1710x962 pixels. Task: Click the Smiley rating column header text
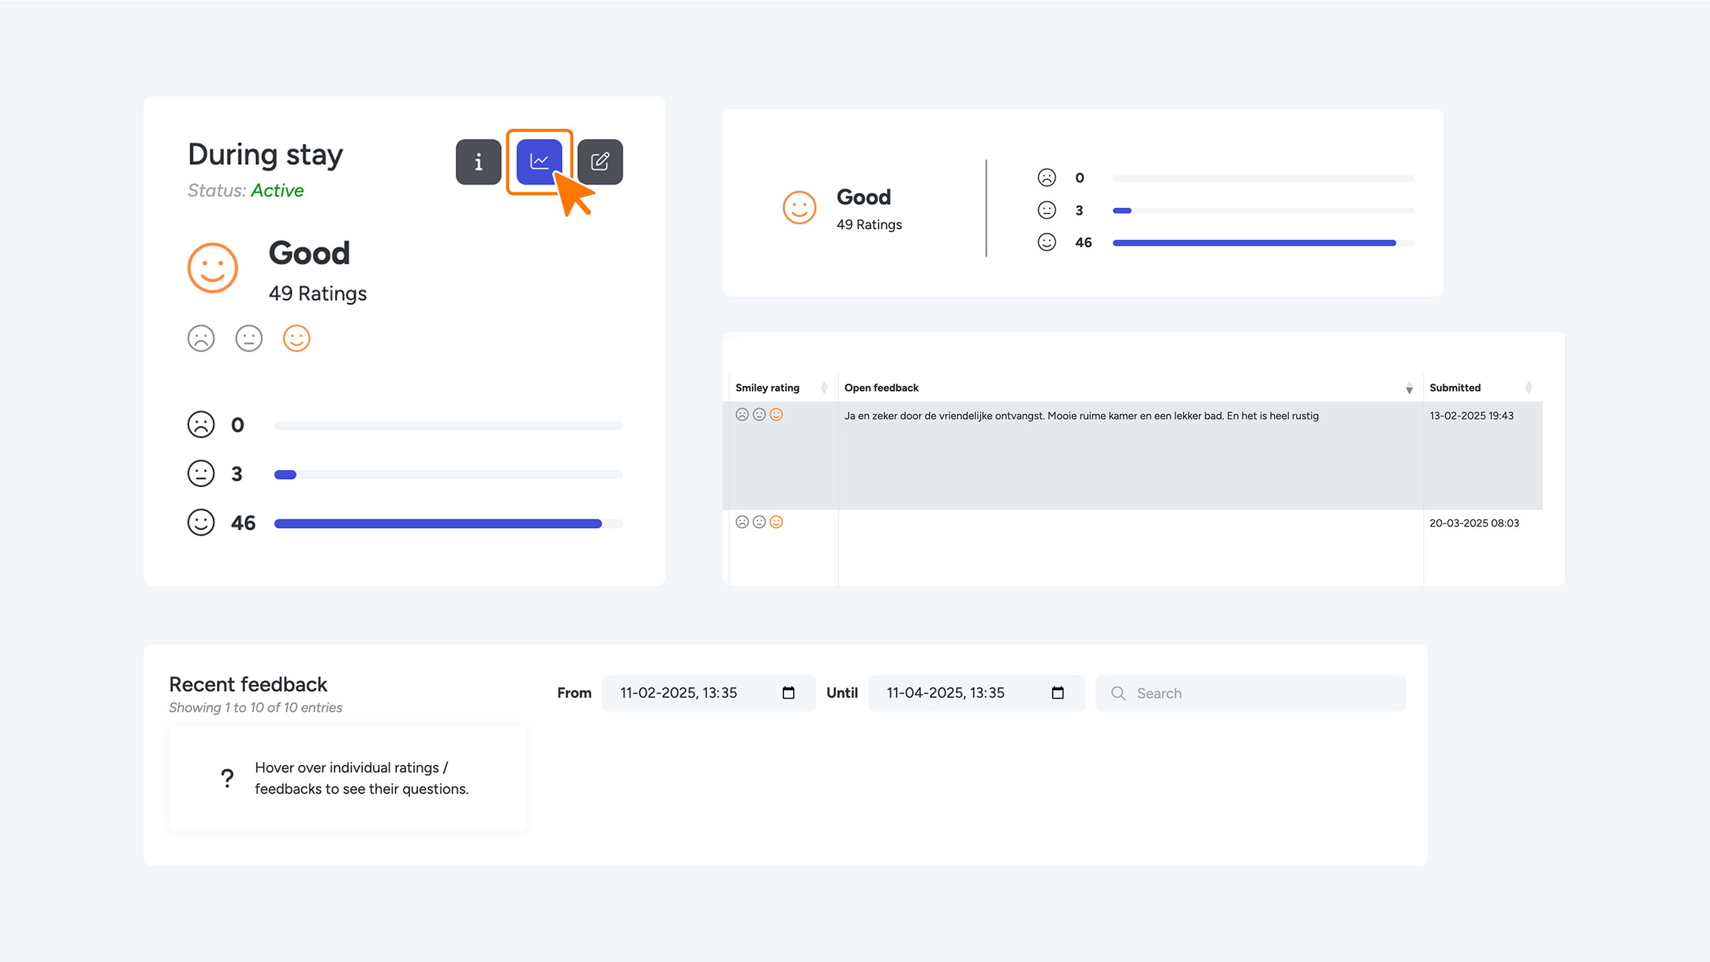767,388
